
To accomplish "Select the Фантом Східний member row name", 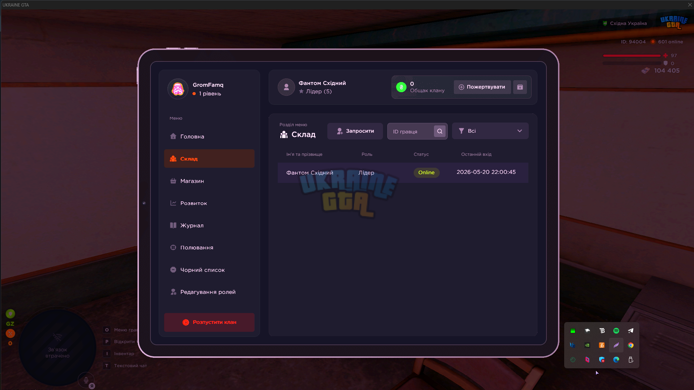I will click(310, 173).
